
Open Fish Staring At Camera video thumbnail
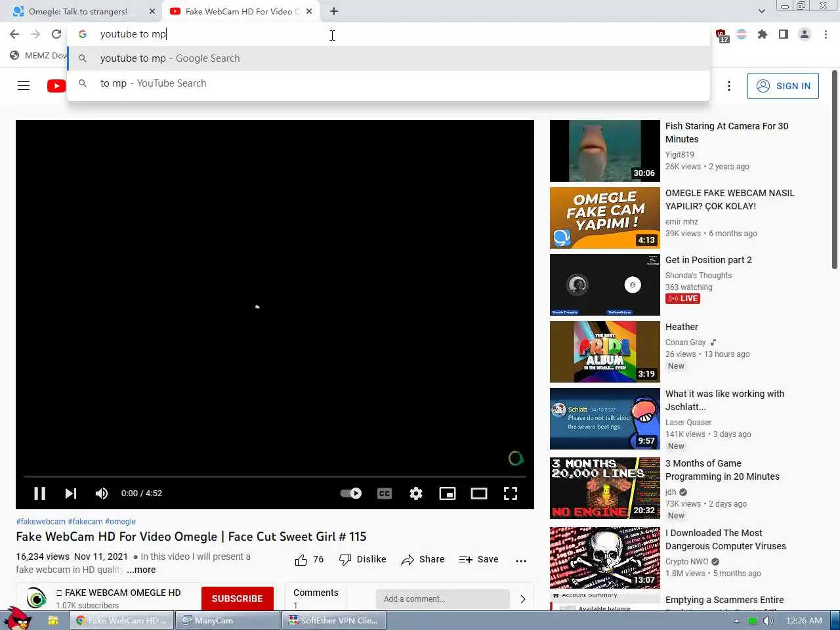605,151
